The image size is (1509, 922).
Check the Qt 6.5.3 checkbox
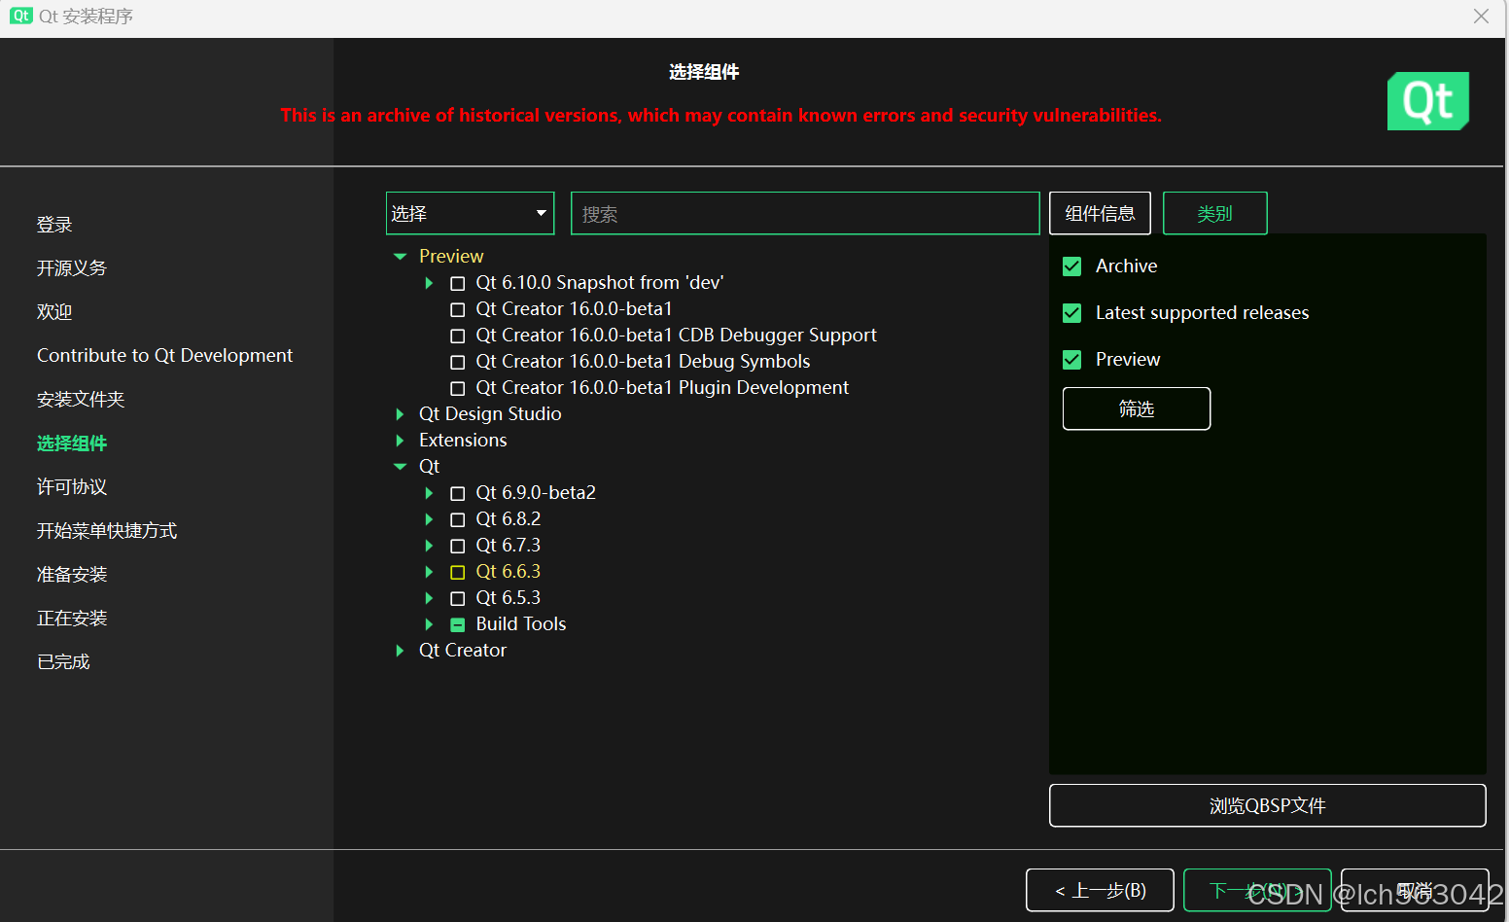(458, 599)
